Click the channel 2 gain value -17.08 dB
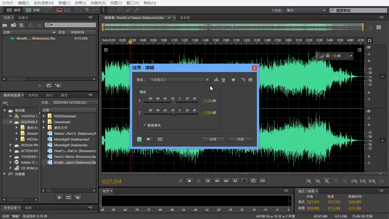This screenshot has height=219, width=389. [x=207, y=113]
